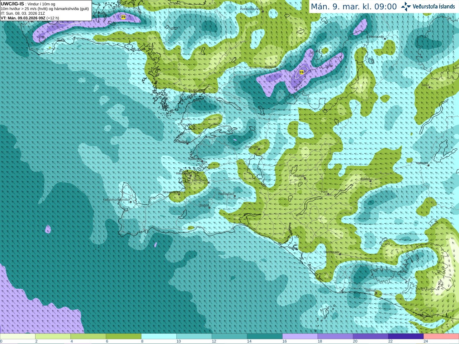Click the Akrafjall station label
Screen dimensions: 459x344
point(181,141)
